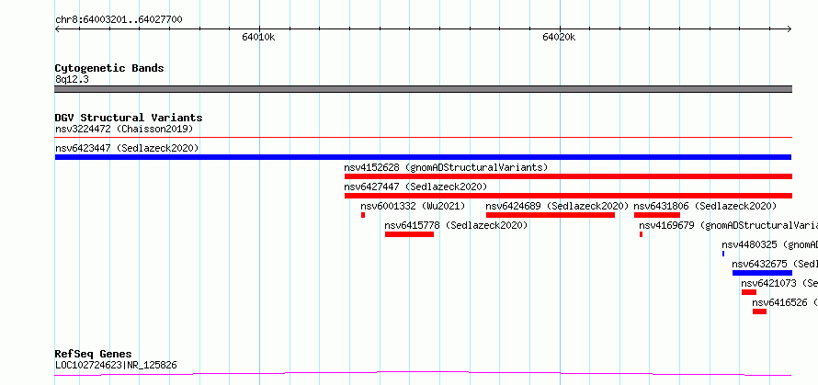Click the ruler's left arrow end
The height and width of the screenshot is (385, 818).
57,29
